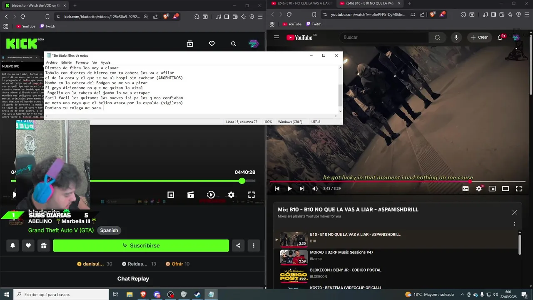This screenshot has width=533, height=300.
Task: Open Ayuda menu in Bloc de notas
Action: pos(105,62)
